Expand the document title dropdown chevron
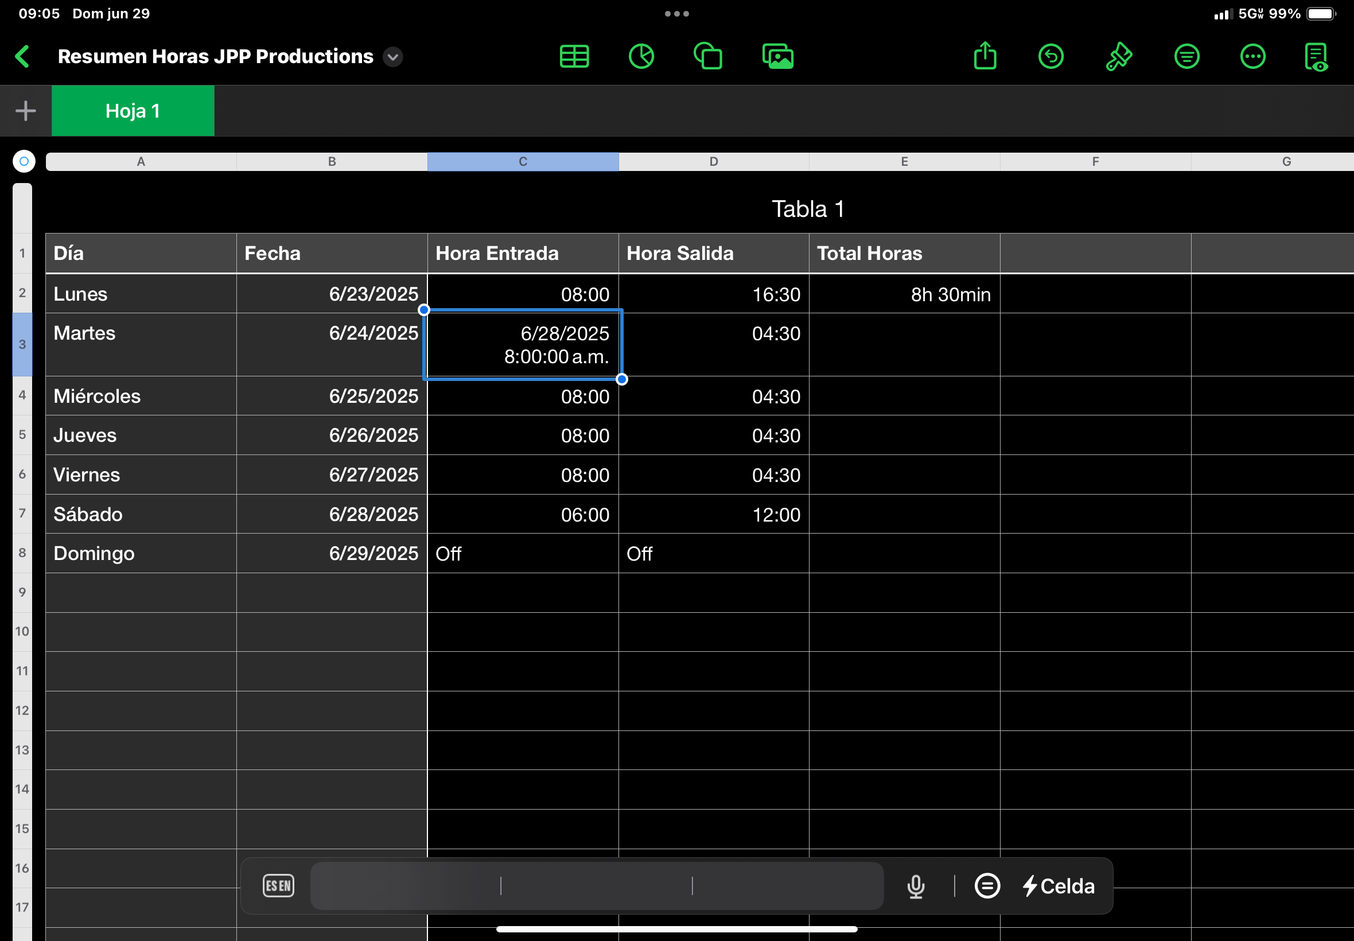The image size is (1354, 941). (392, 57)
